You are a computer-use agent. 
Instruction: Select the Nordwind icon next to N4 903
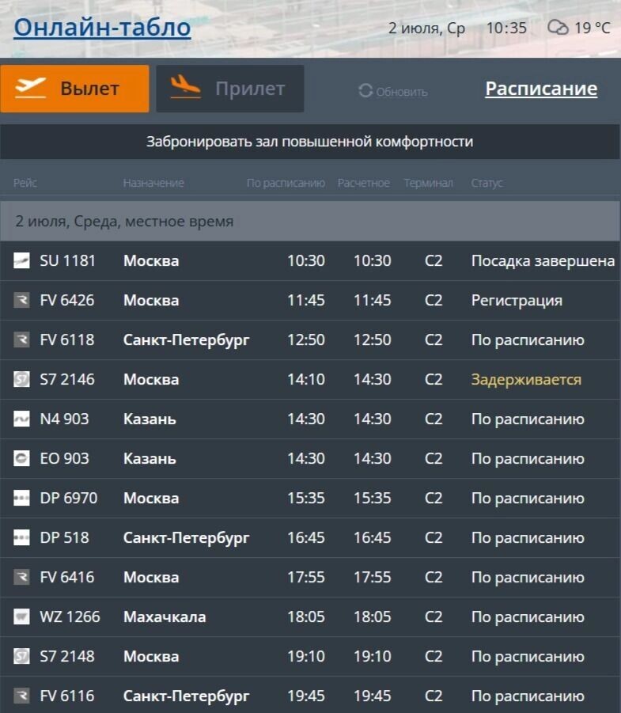(x=21, y=419)
